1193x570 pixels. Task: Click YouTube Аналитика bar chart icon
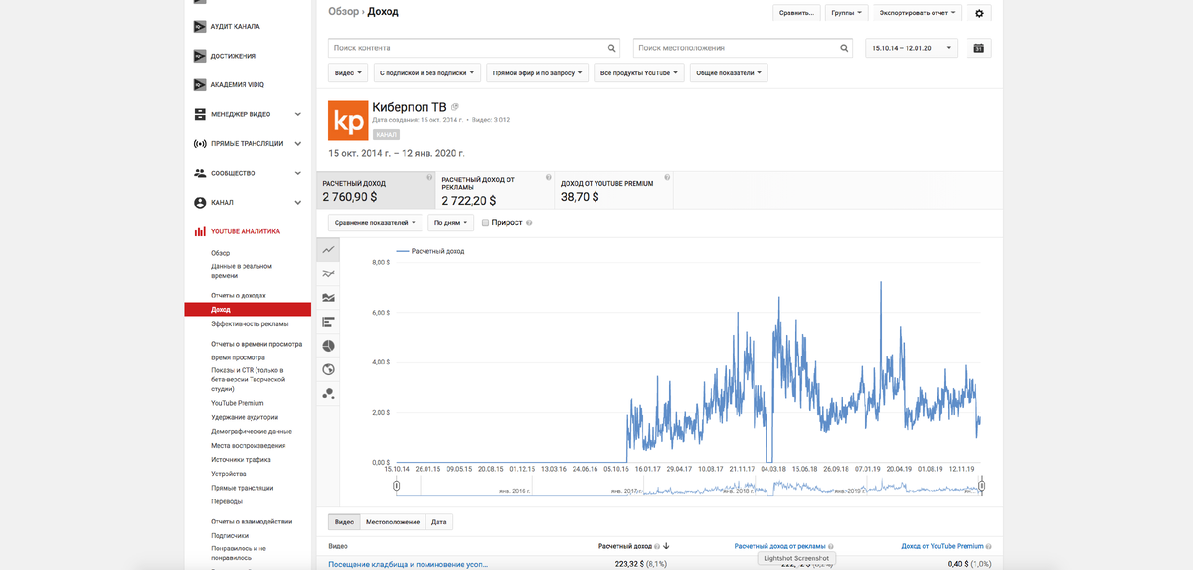pos(200,231)
